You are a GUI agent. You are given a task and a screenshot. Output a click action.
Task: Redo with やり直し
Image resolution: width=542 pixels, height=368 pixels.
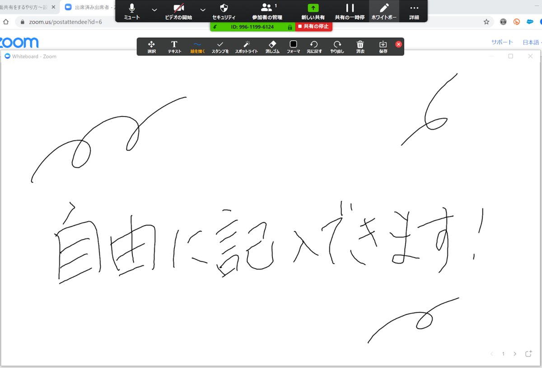(337, 47)
